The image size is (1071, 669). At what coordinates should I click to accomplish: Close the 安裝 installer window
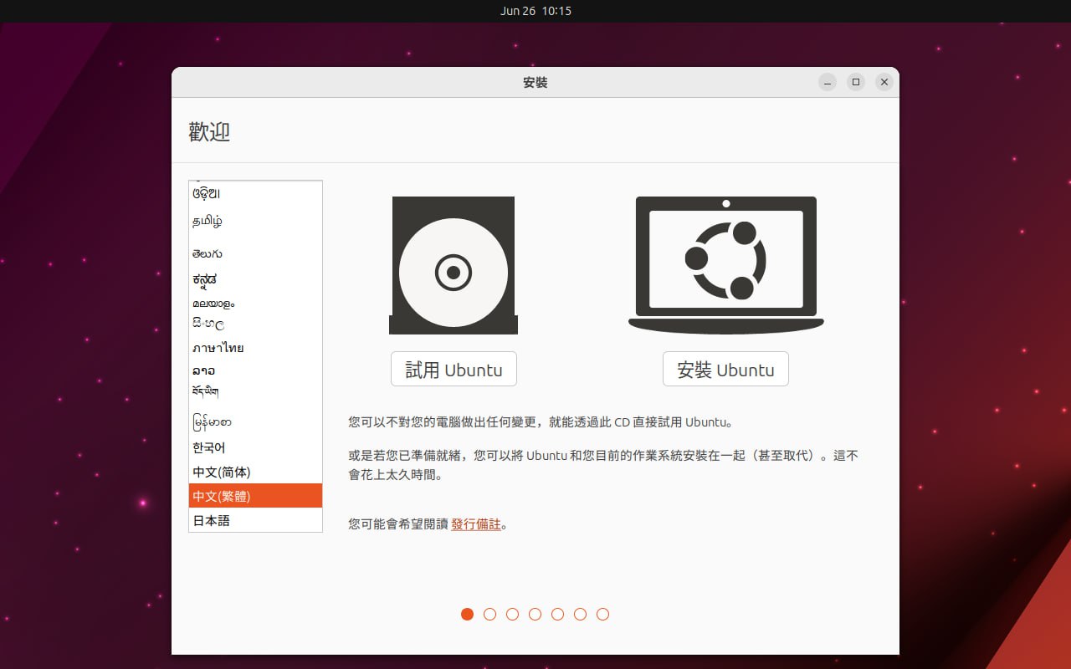[884, 82]
